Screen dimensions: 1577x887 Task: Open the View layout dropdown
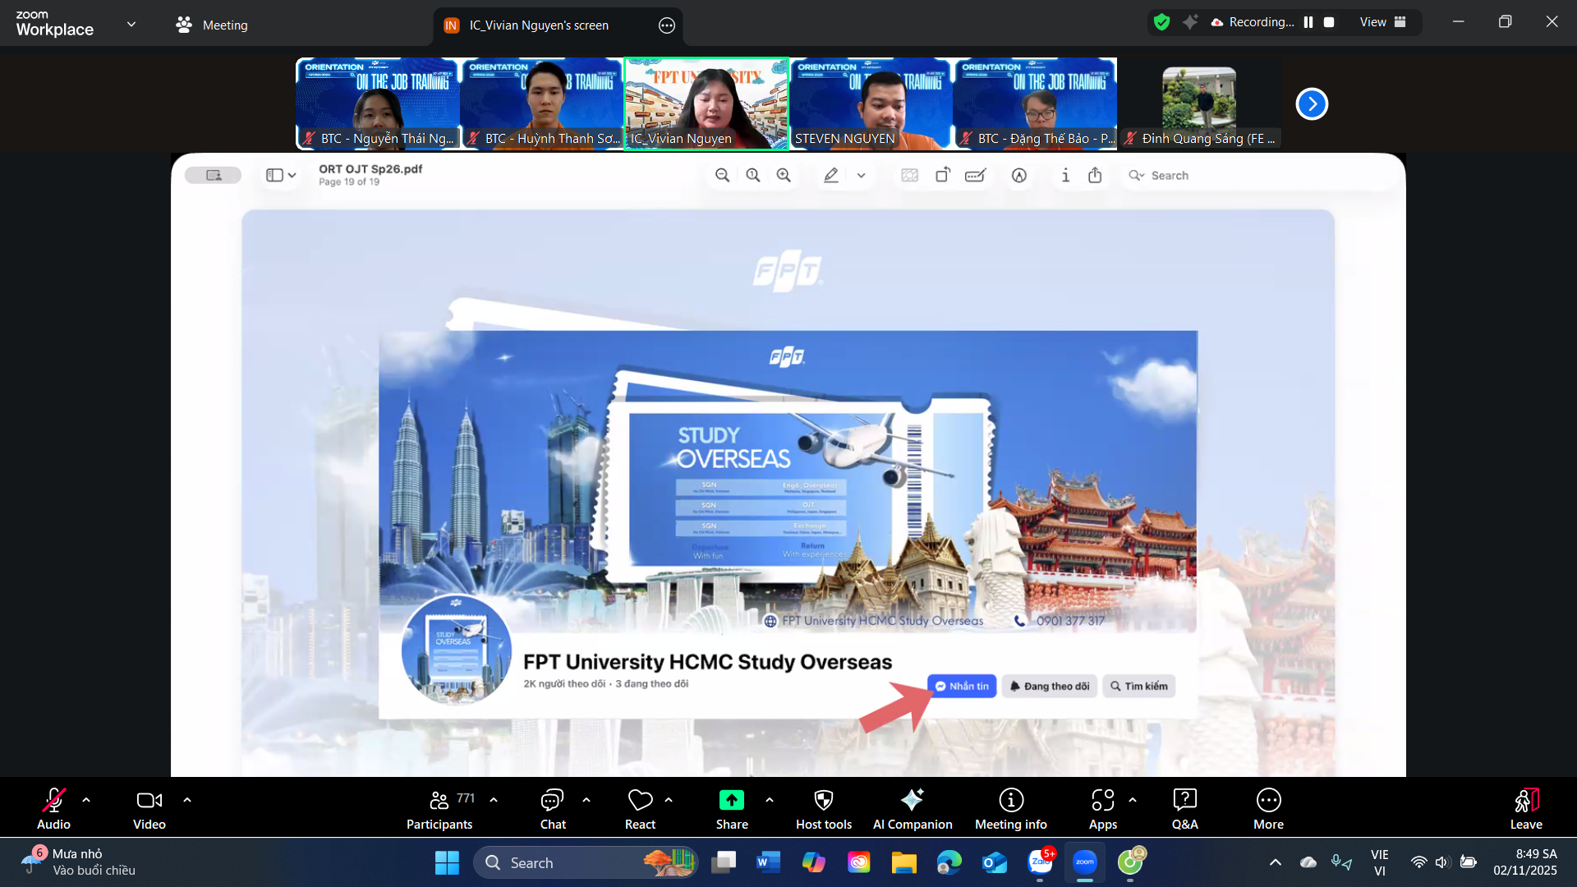click(1382, 22)
